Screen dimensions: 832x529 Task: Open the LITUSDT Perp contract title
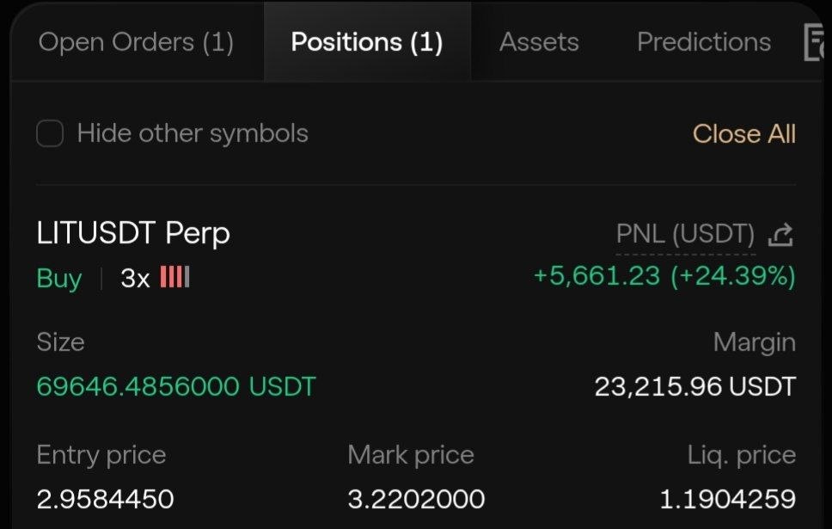click(x=133, y=234)
